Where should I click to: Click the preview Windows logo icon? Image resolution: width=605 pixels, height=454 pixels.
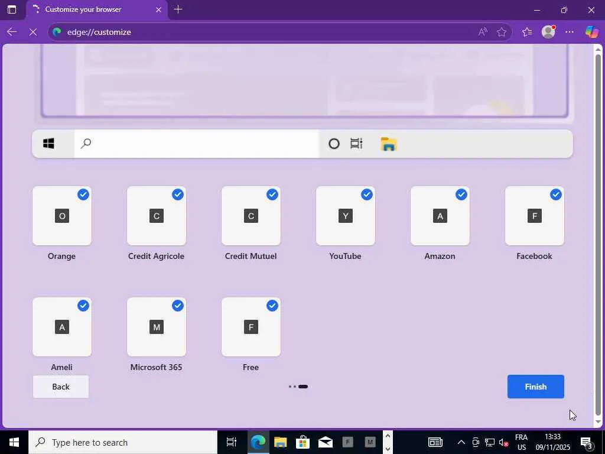(x=48, y=144)
